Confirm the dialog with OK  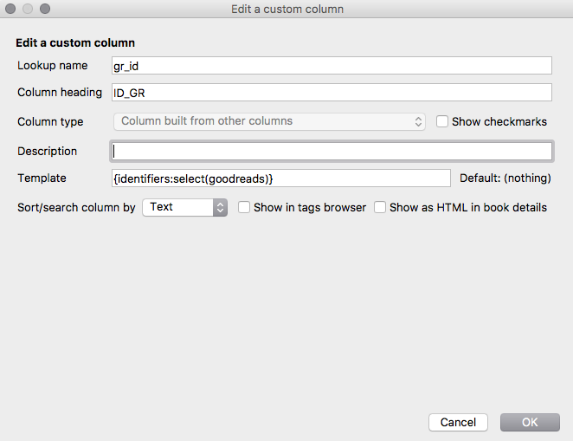coord(530,422)
